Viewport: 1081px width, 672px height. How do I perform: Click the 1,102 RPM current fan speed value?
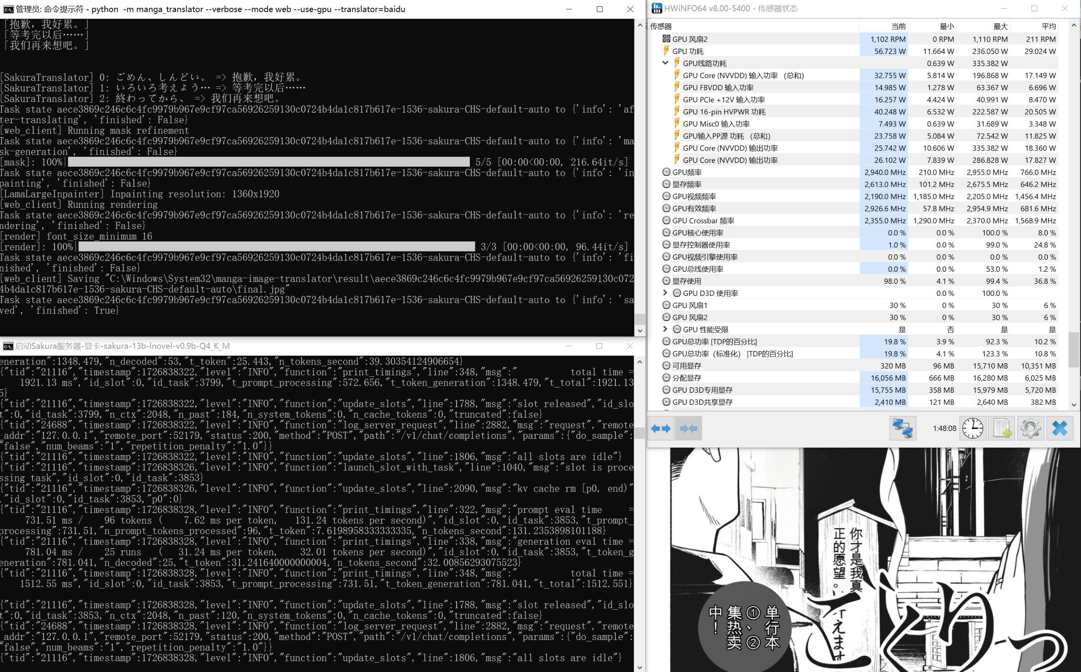point(888,39)
